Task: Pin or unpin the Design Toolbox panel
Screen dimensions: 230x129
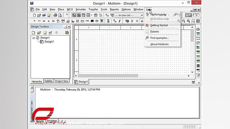Action: click(66, 27)
